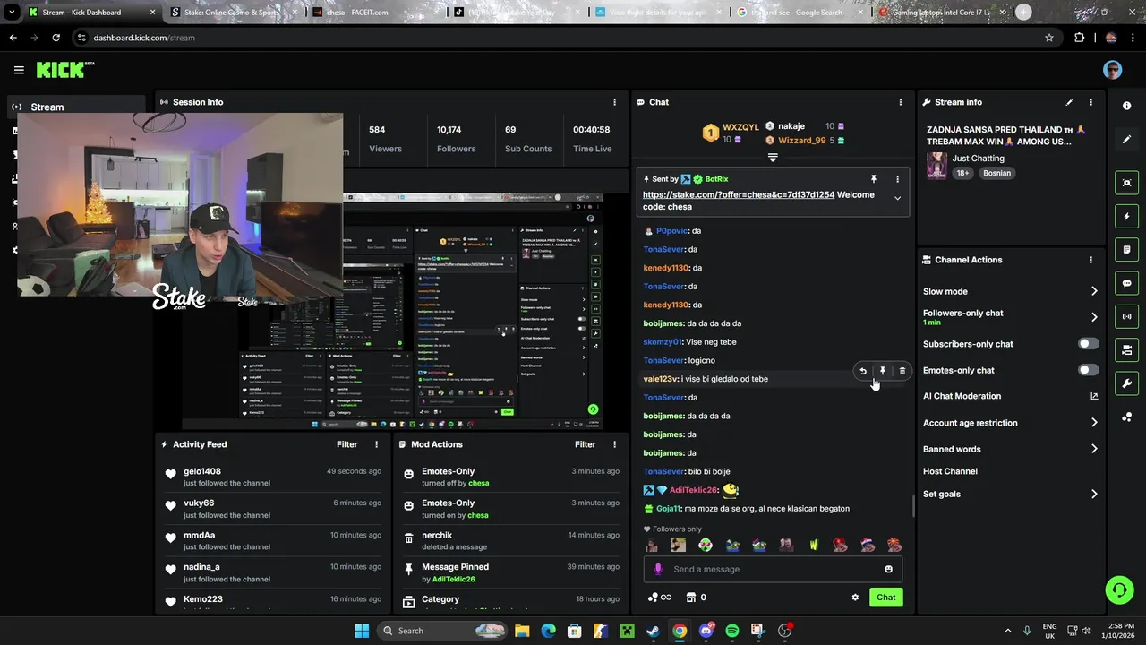Click the broadcast signal icon in right sidebar
The height and width of the screenshot is (645, 1146).
pyautogui.click(x=1126, y=316)
